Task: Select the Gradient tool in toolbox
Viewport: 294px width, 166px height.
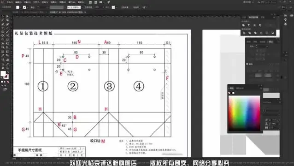Action: click(x=7, y=51)
